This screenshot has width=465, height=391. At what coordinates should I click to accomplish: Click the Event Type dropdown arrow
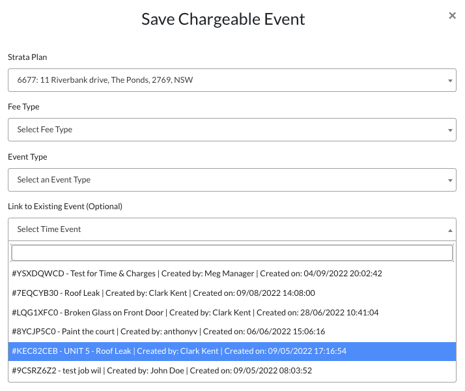coord(451,181)
